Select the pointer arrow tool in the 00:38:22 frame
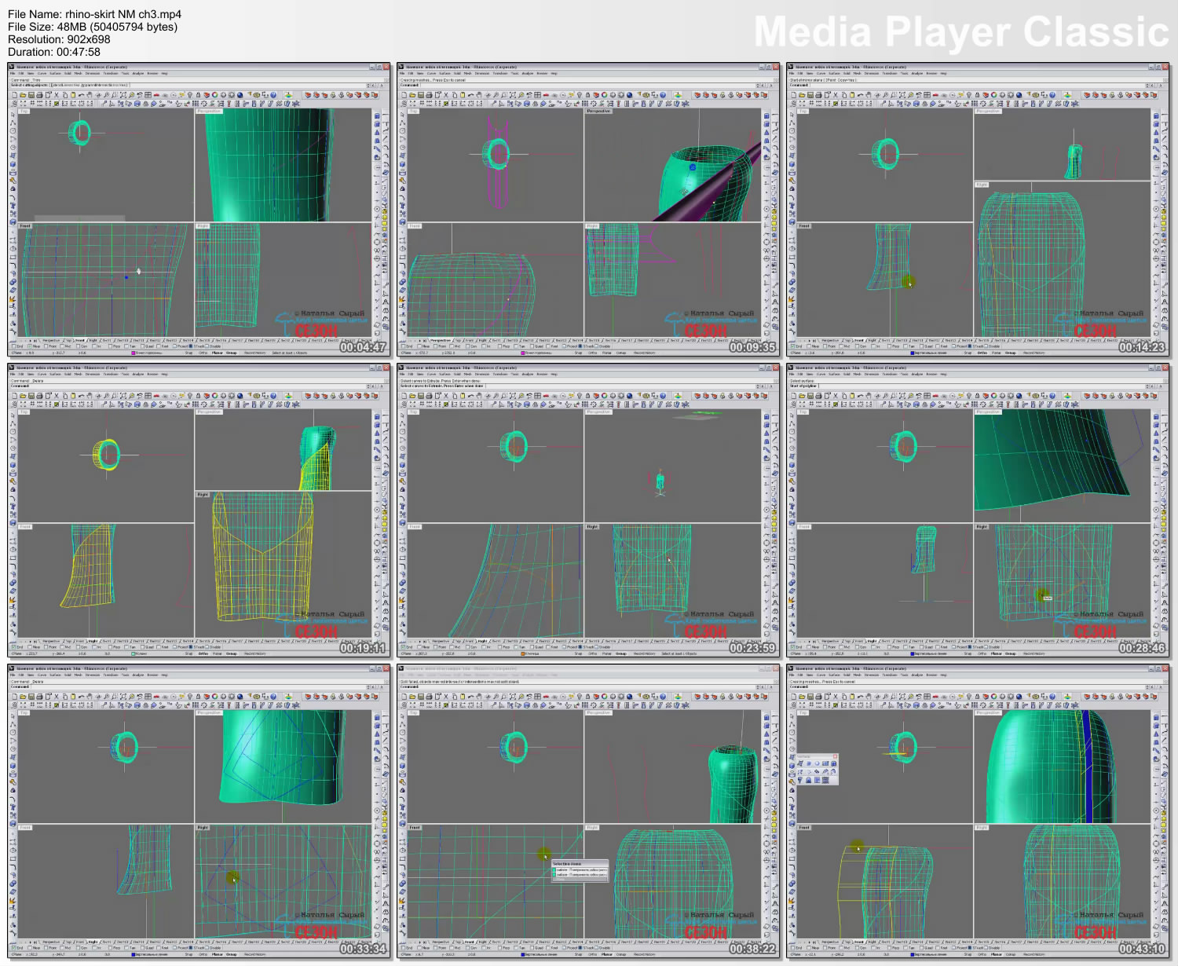This screenshot has width=1178, height=966. (402, 715)
